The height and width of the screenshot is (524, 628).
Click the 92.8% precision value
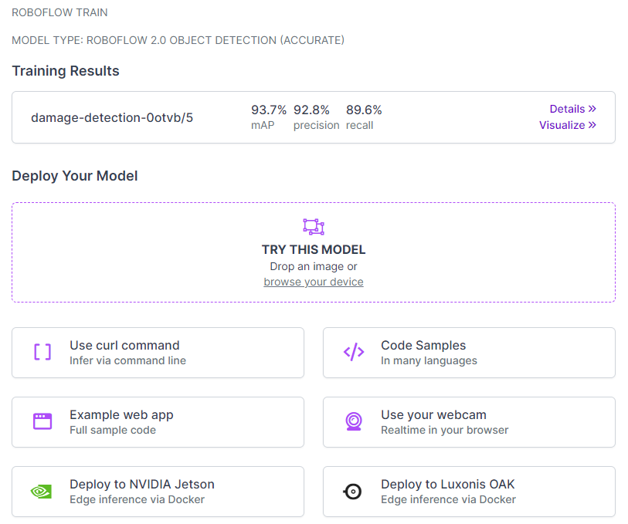[311, 110]
